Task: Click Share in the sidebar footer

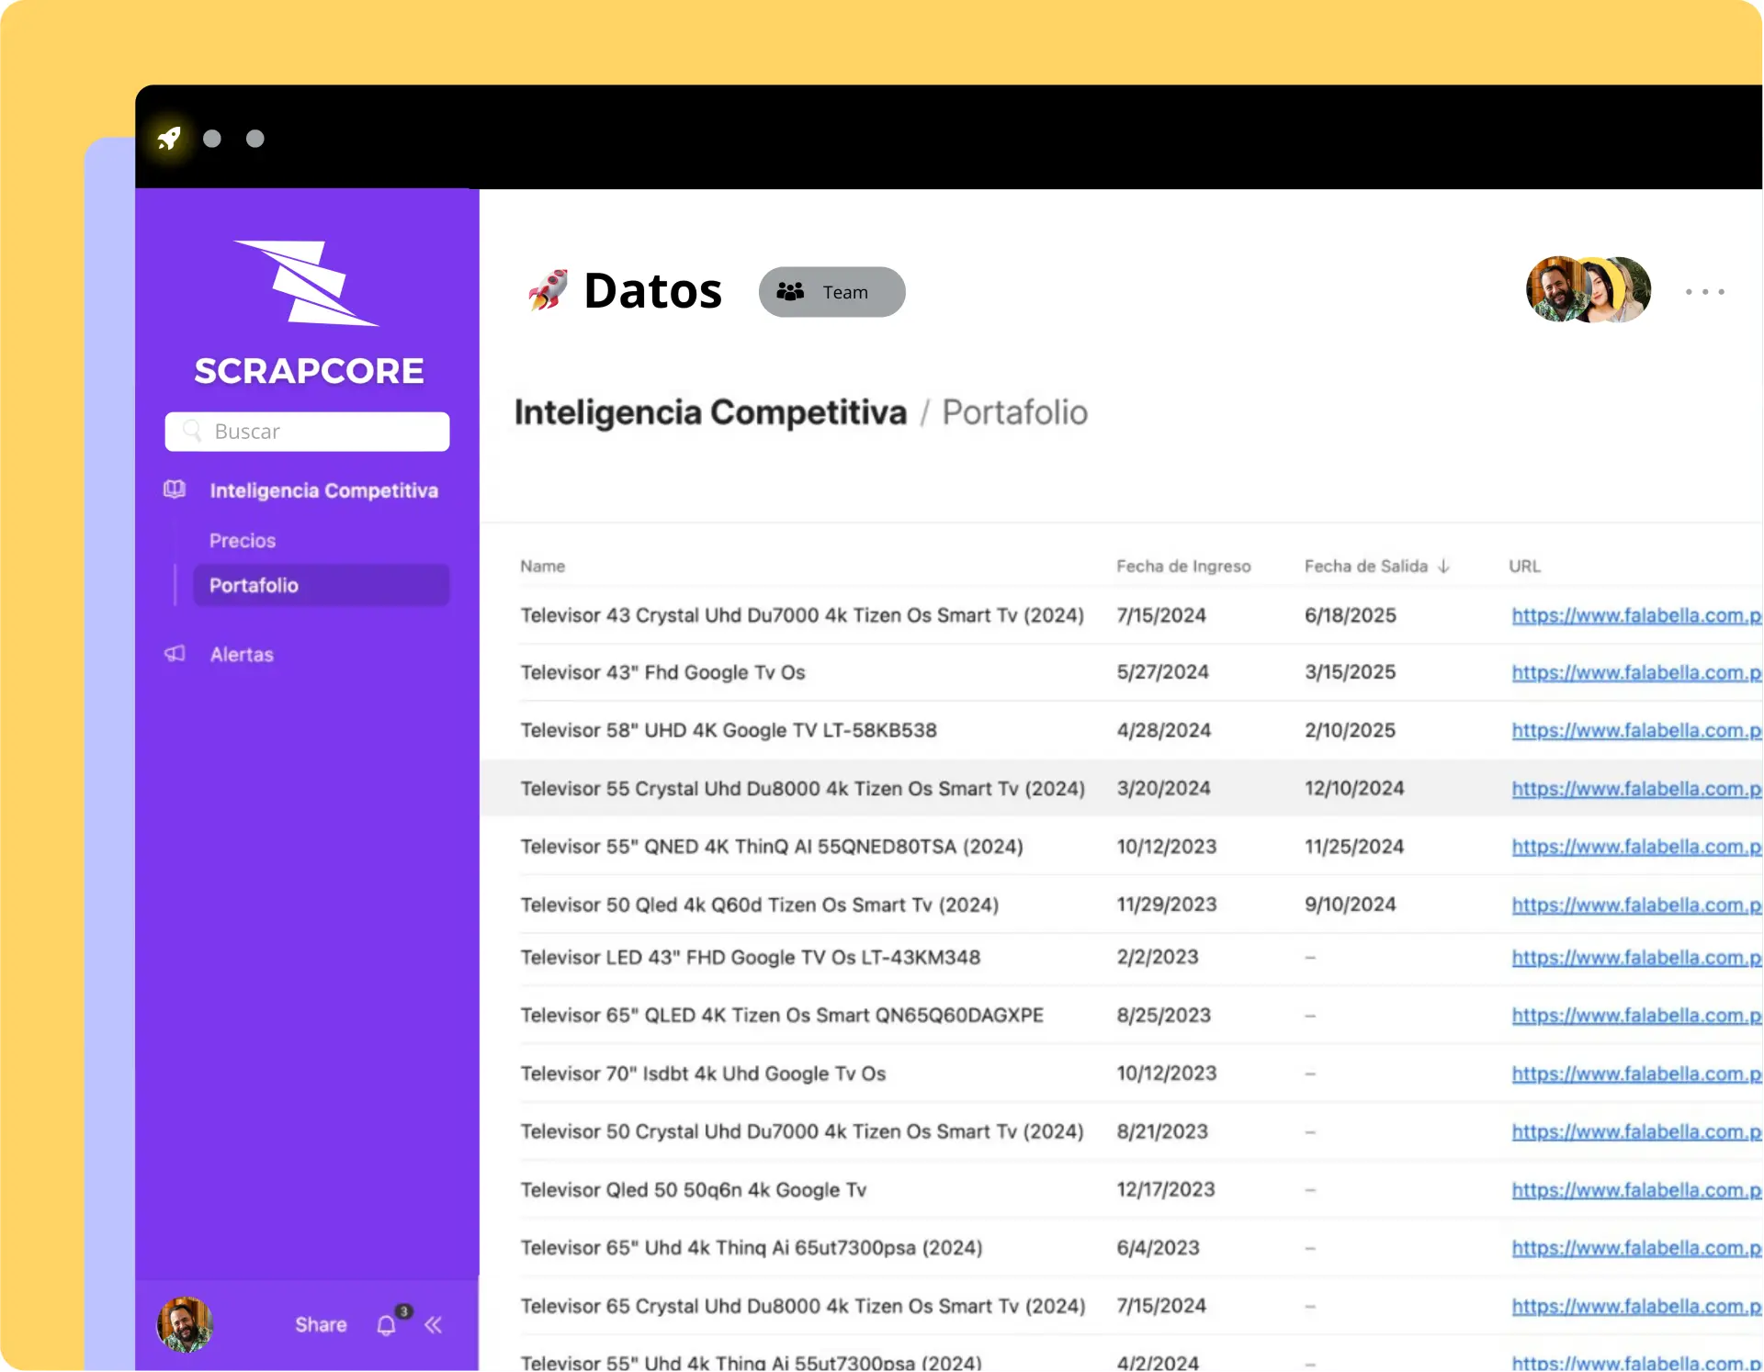Action: [321, 1324]
